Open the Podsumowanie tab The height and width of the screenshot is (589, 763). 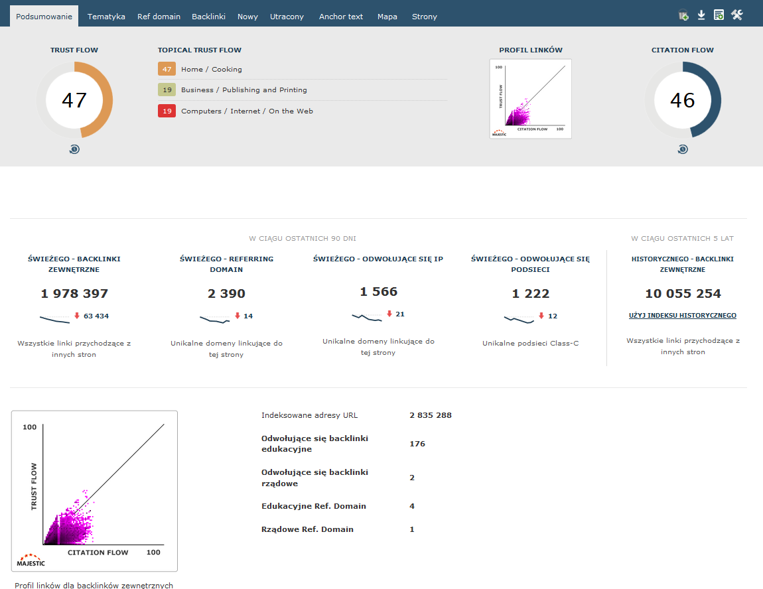[x=44, y=17]
